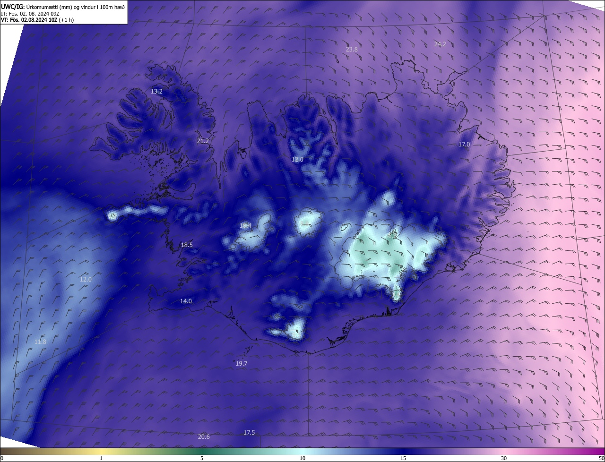The width and height of the screenshot is (605, 462).
Task: Select the 'VT: Fös. 02.08.2024 10Z (+1 h)' line
Action: (x=37, y=20)
